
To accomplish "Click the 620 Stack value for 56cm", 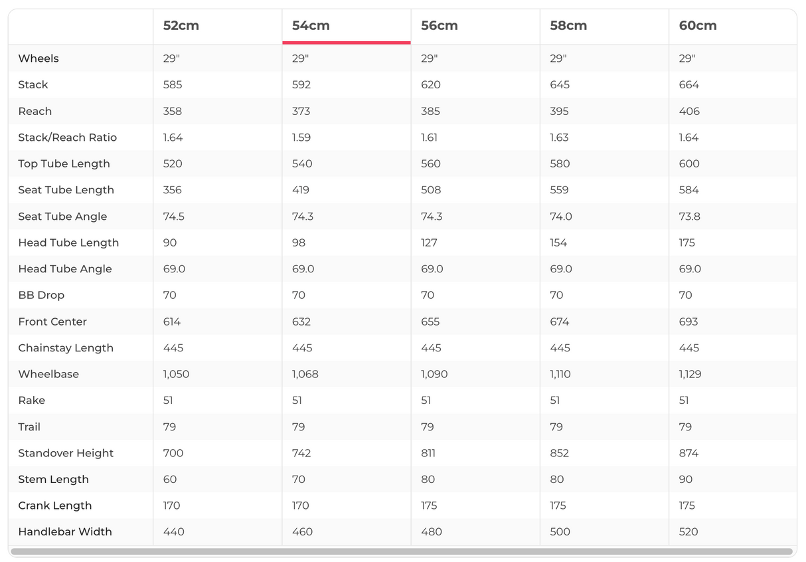I will 430,85.
